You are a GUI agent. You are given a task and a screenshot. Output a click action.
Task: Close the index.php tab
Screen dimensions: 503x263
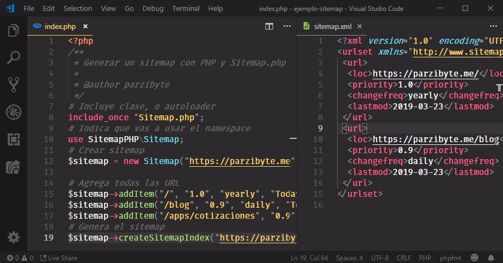pos(85,26)
